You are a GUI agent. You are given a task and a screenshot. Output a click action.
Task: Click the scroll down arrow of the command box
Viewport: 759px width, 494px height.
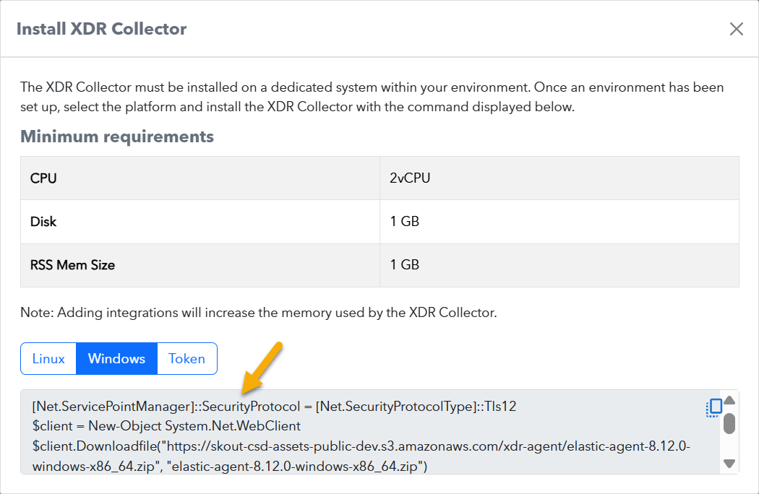pos(729,464)
